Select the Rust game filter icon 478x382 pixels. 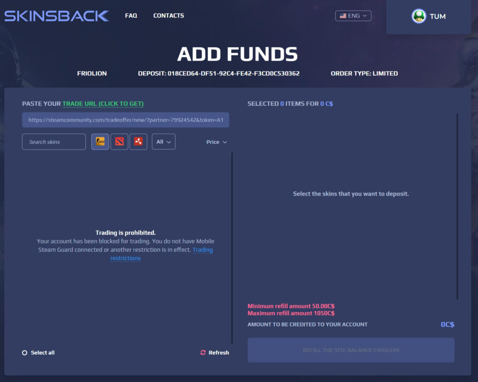point(138,142)
